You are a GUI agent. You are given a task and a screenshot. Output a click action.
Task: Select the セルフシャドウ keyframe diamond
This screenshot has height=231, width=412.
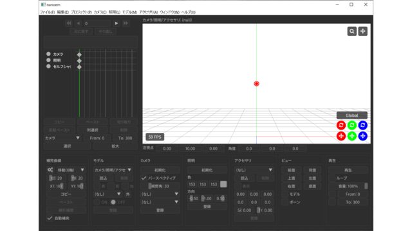pos(79,67)
